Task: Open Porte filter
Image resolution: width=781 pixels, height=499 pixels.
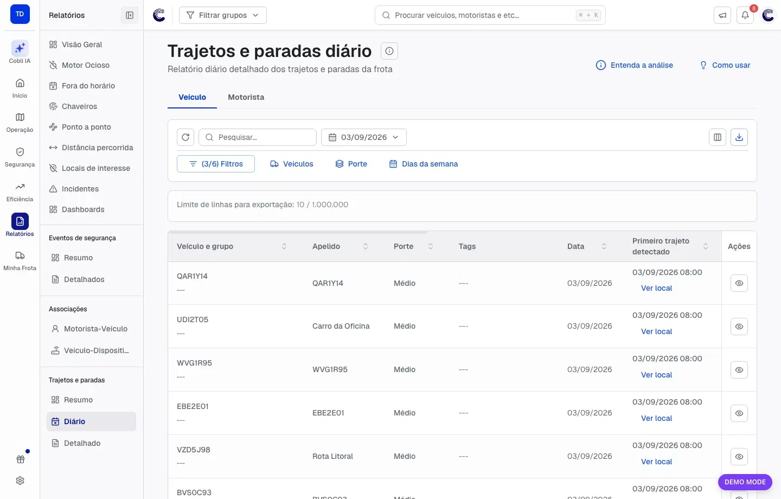Action: (351, 164)
